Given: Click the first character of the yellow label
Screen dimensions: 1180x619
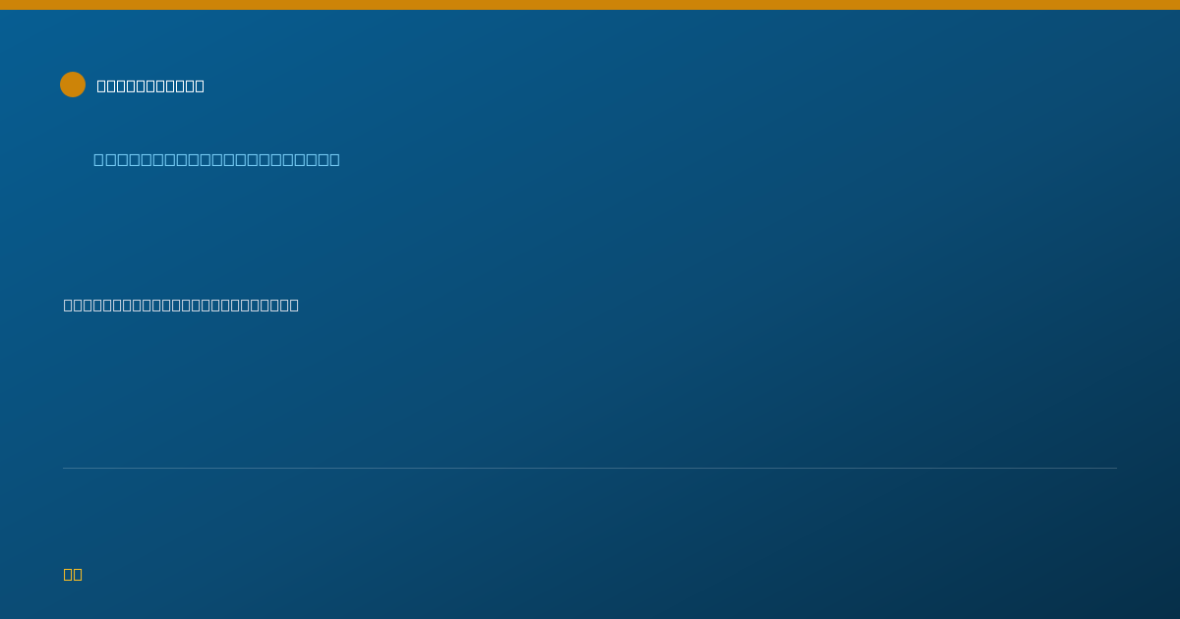Looking at the screenshot, I should pos(69,574).
